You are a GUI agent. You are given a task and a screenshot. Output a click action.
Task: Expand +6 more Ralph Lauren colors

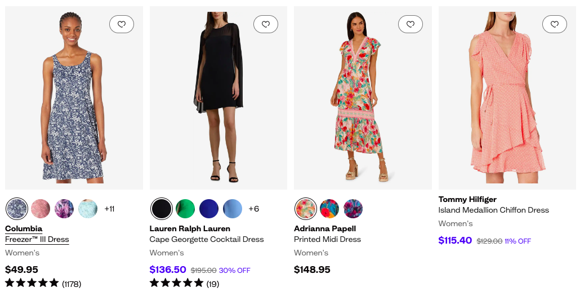[254, 209]
